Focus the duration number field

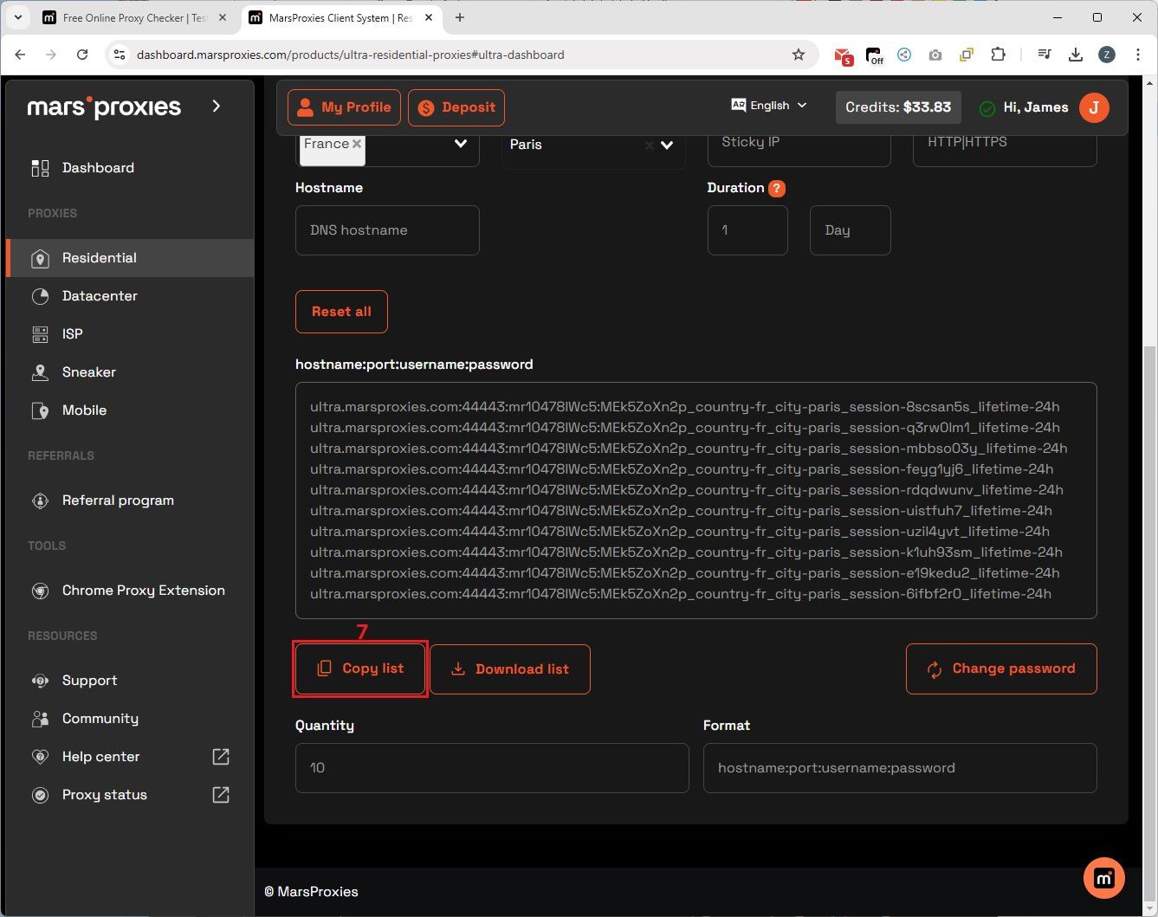tap(747, 230)
